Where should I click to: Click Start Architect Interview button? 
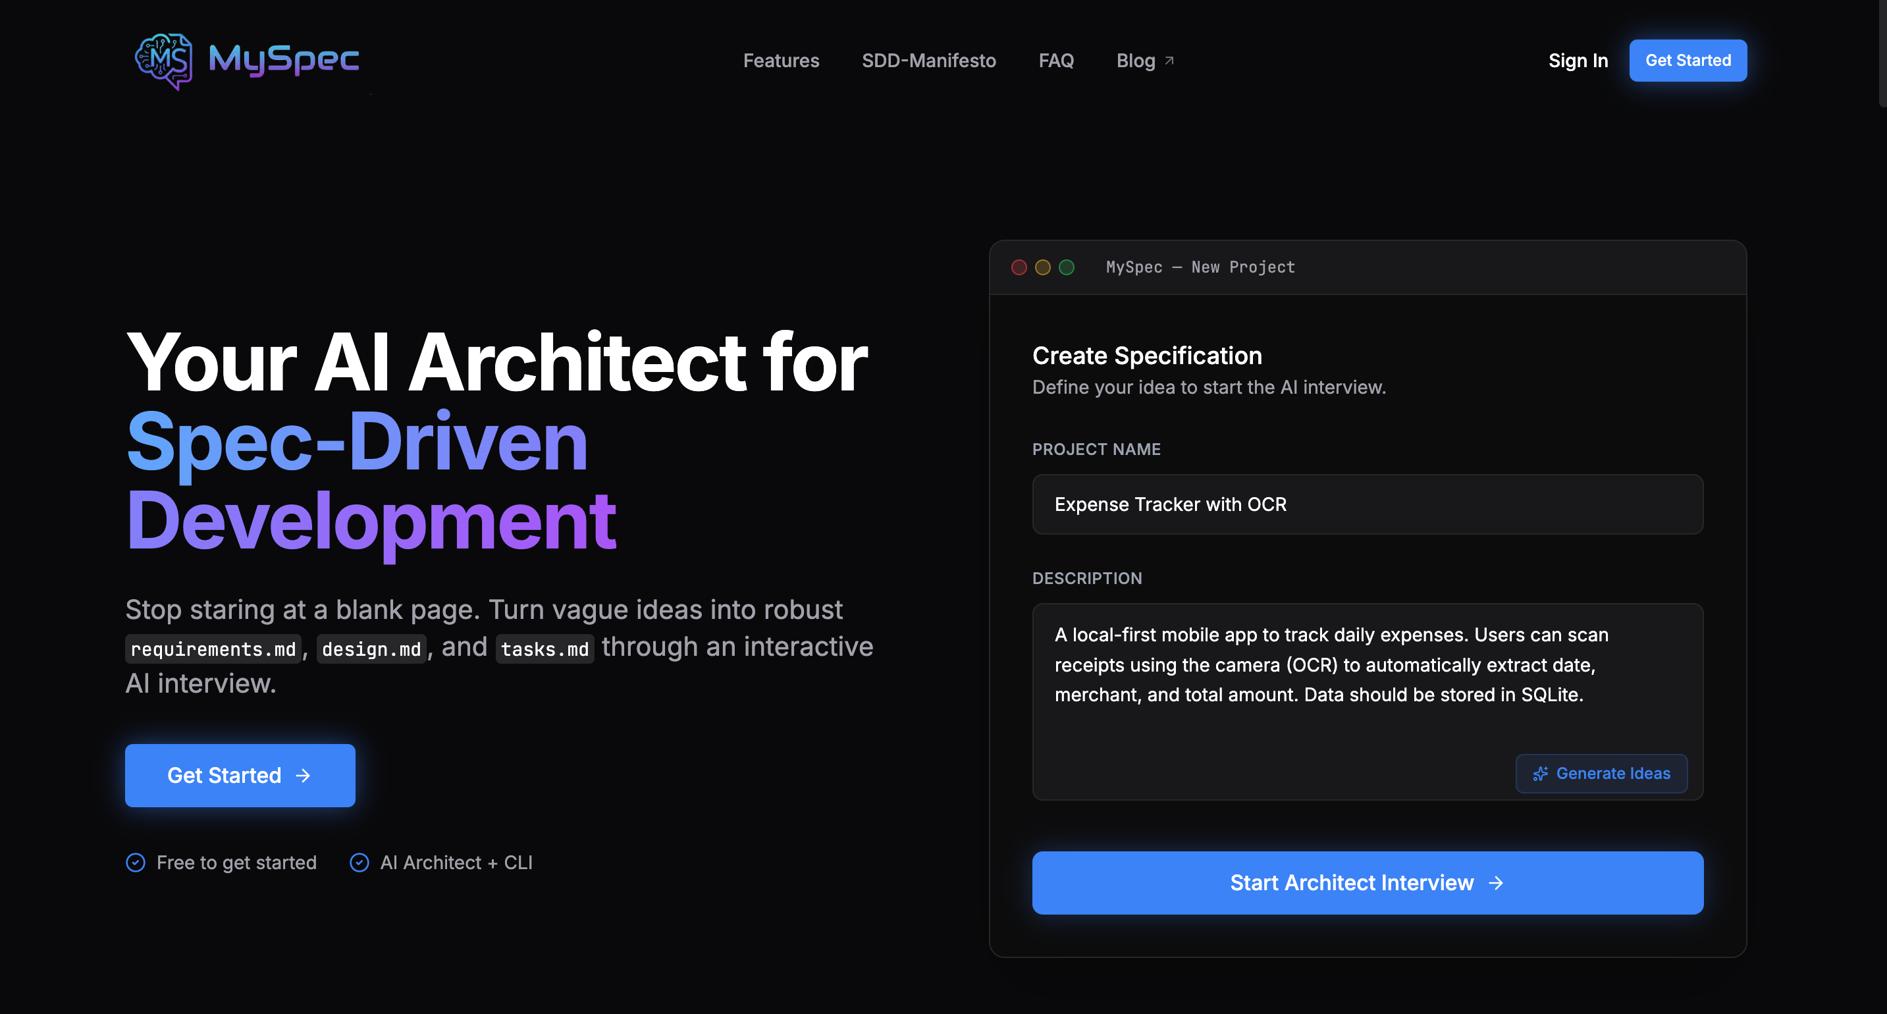(1367, 883)
